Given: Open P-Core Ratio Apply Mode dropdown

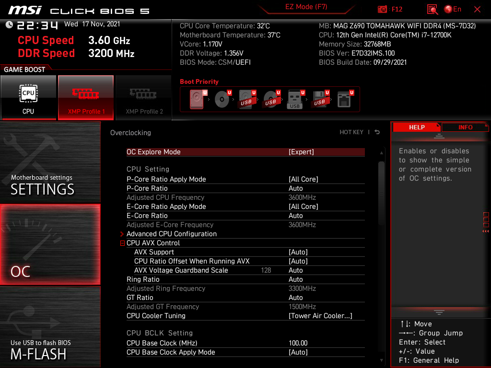Looking at the screenshot, I should (303, 179).
